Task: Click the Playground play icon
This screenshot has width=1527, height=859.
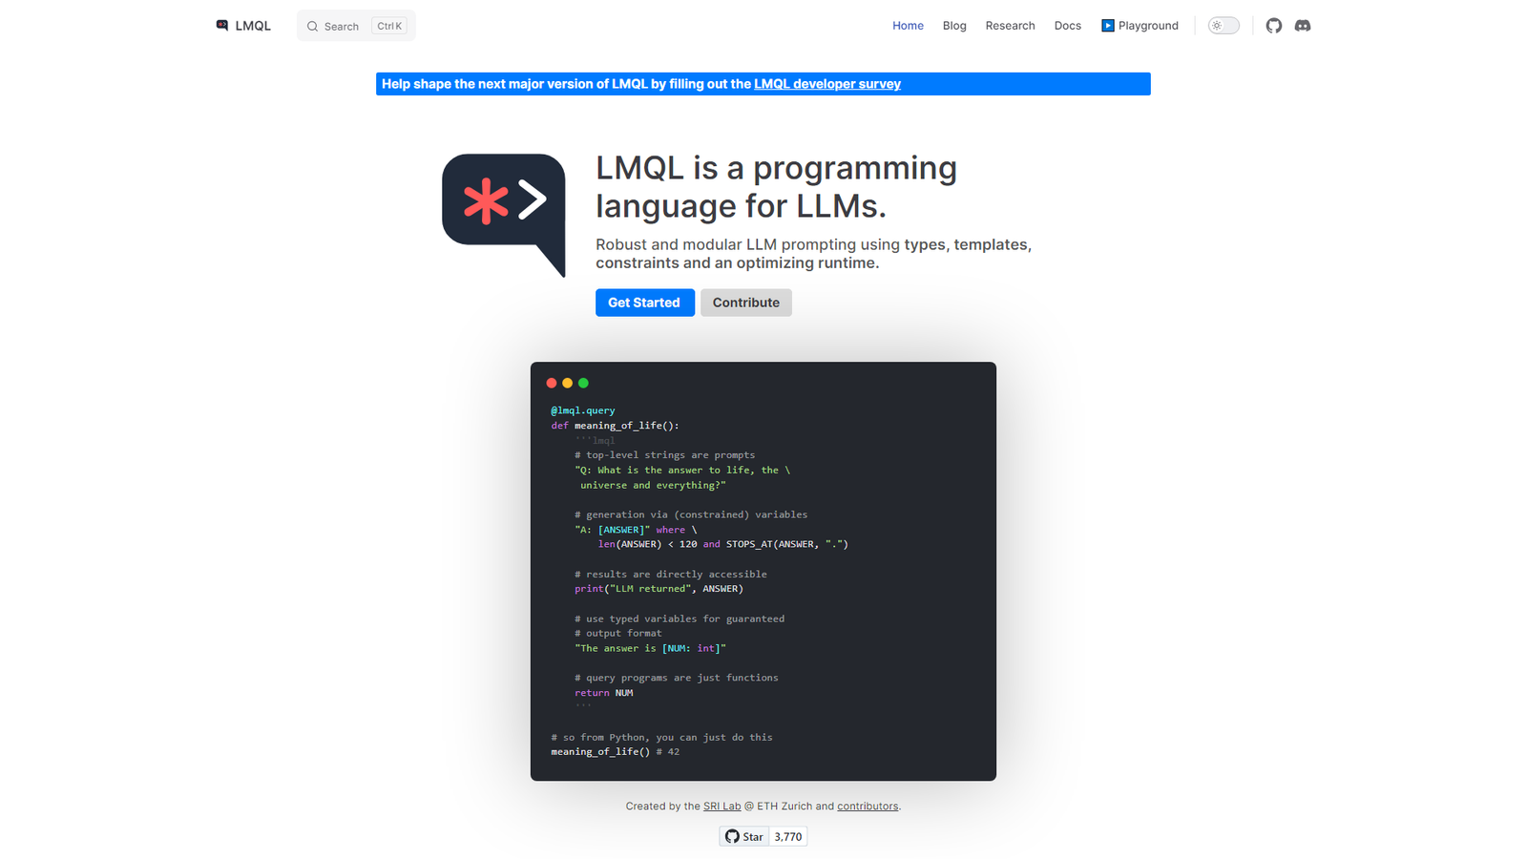Action: [1107, 26]
